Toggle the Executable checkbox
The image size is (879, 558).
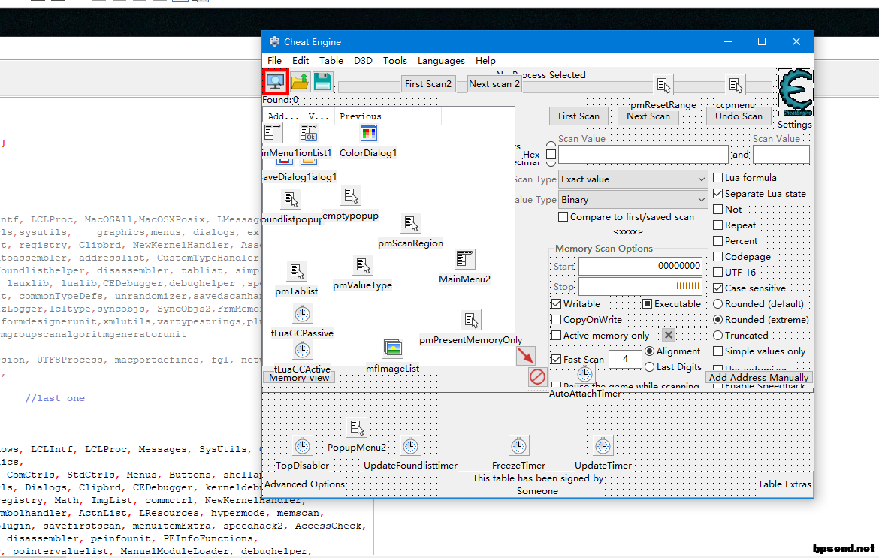pyautogui.click(x=647, y=303)
